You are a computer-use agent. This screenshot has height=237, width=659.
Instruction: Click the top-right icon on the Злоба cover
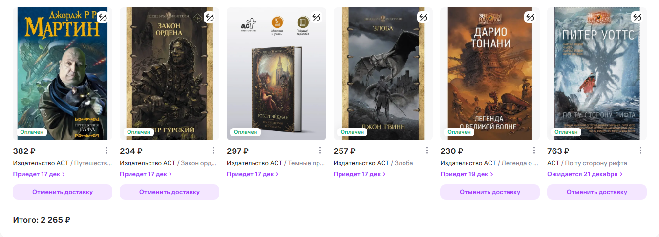click(x=423, y=17)
